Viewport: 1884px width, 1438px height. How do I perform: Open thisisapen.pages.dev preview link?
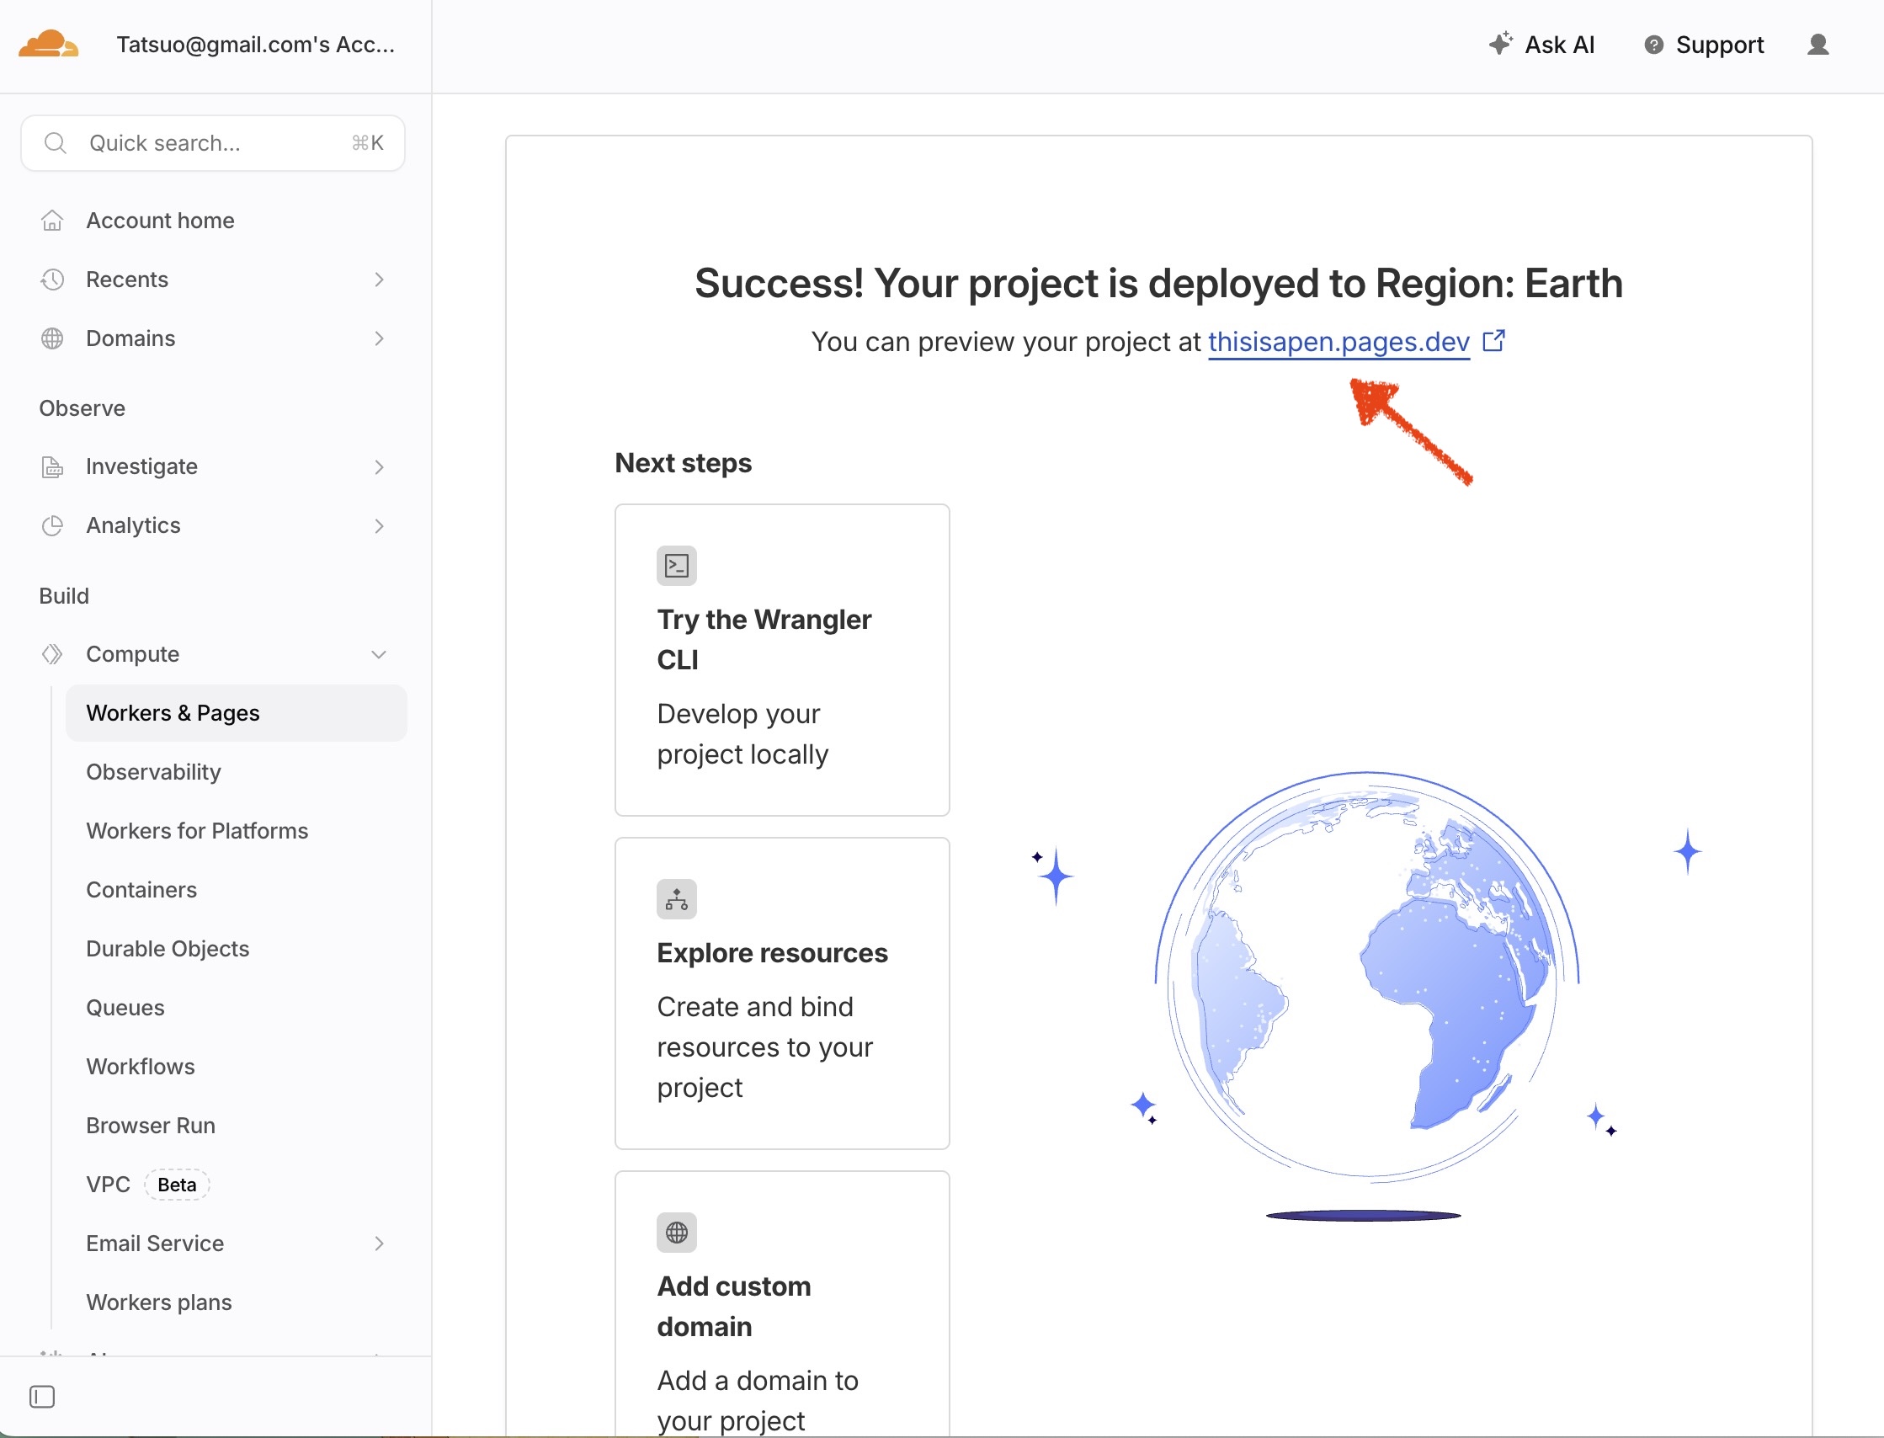[x=1338, y=343]
